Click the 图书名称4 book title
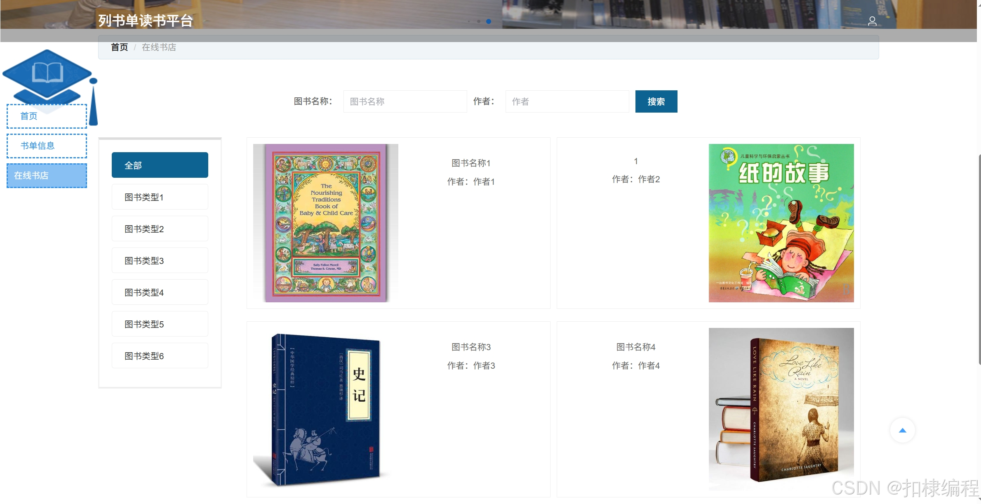The width and height of the screenshot is (981, 504). point(636,347)
